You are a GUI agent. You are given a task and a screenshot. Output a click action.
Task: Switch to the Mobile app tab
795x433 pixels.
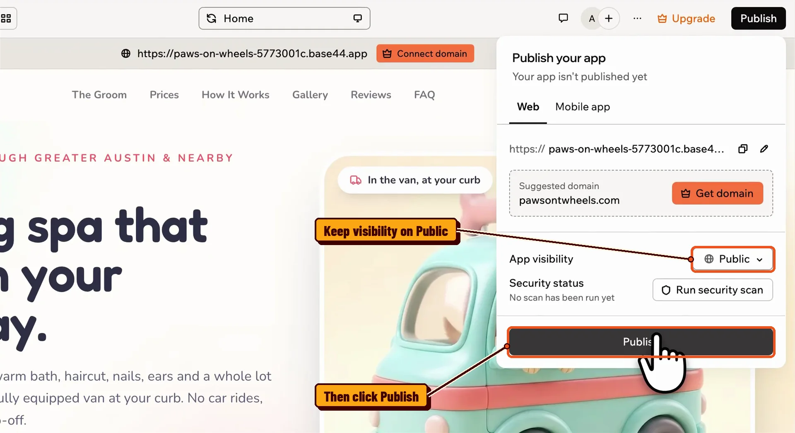pos(583,107)
